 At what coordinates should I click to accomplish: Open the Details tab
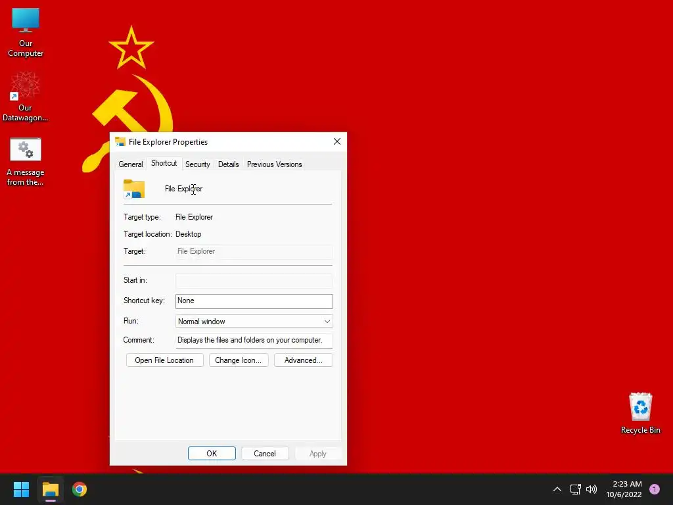[x=228, y=164]
